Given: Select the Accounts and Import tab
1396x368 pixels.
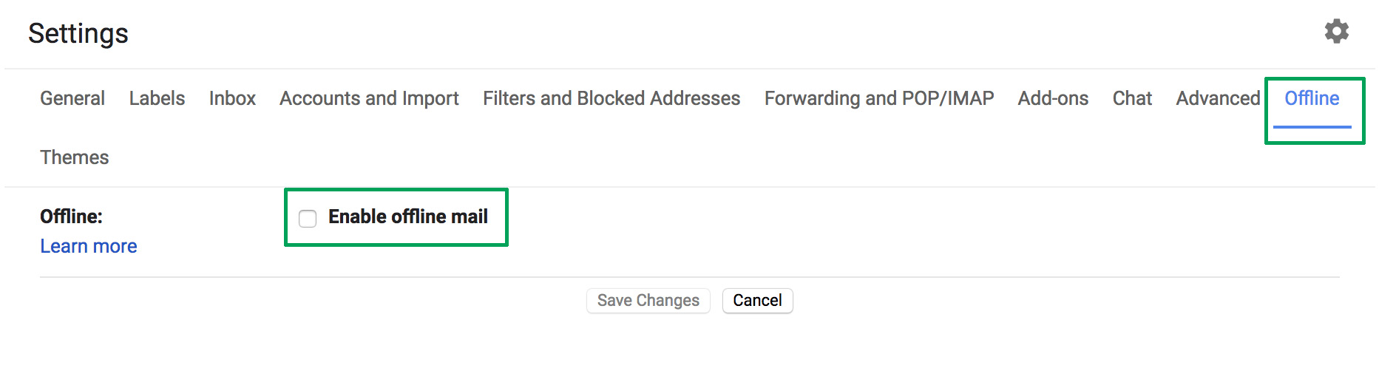Looking at the screenshot, I should point(369,98).
